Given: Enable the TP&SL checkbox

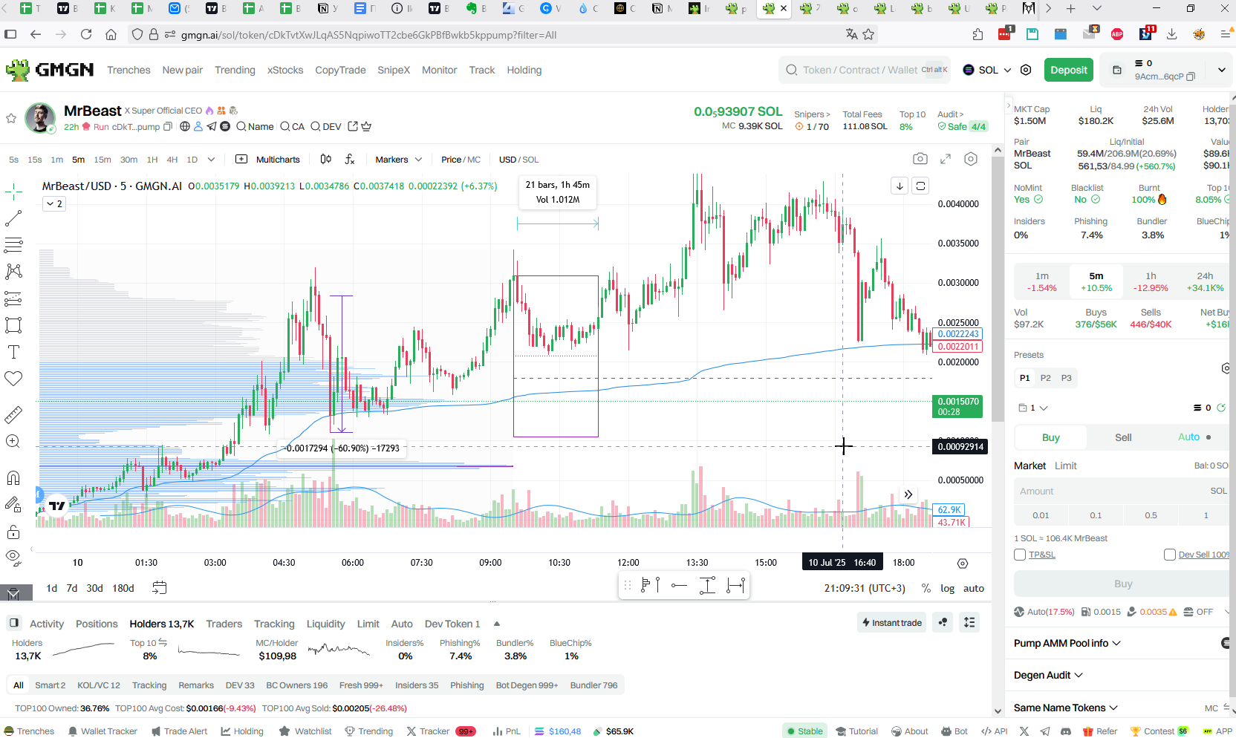Looking at the screenshot, I should tap(1020, 555).
